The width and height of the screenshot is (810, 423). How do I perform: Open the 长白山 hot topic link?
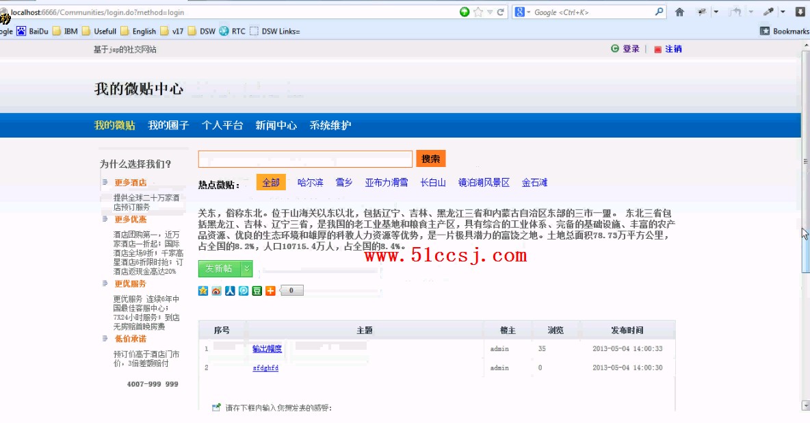click(x=433, y=183)
